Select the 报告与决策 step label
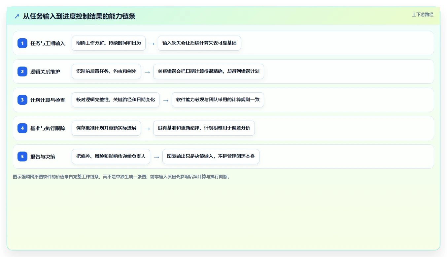This screenshot has height=257, width=447. tap(43, 157)
